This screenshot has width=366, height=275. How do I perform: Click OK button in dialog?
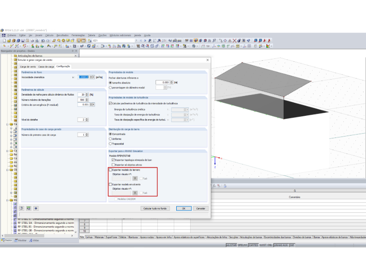click(183, 208)
